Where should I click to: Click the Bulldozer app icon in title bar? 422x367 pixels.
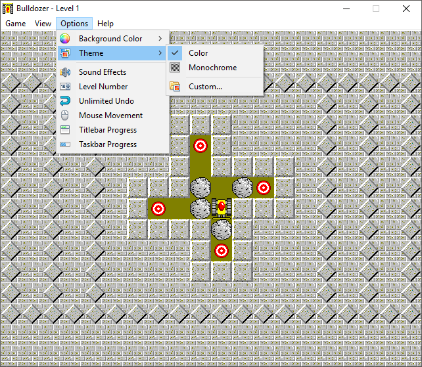click(x=8, y=9)
